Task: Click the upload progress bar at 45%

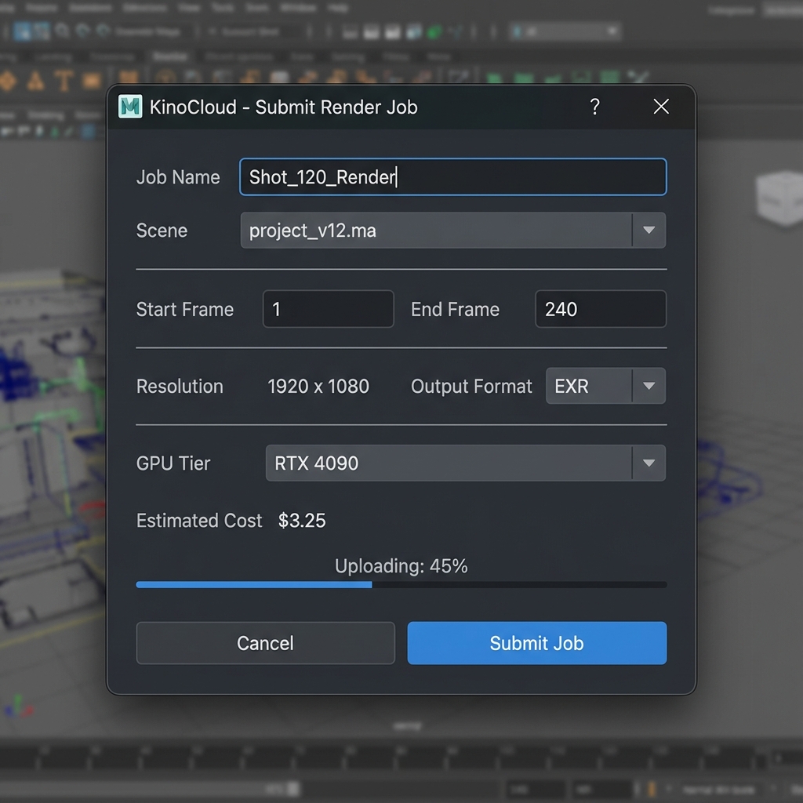Action: click(401, 584)
